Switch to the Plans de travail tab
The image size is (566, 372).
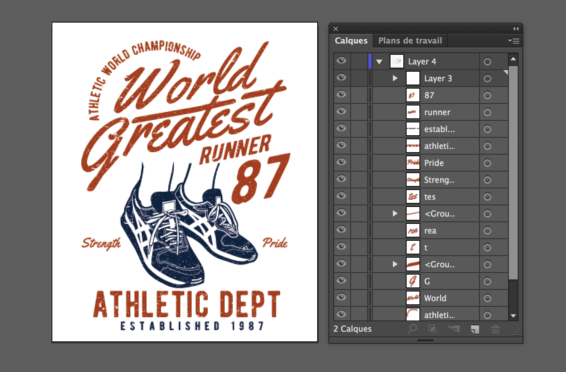(x=410, y=40)
